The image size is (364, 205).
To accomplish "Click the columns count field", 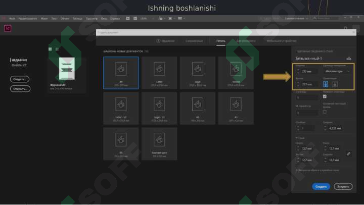I will click(x=308, y=128).
